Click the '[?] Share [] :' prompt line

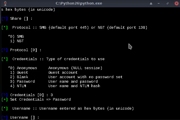click(17, 19)
